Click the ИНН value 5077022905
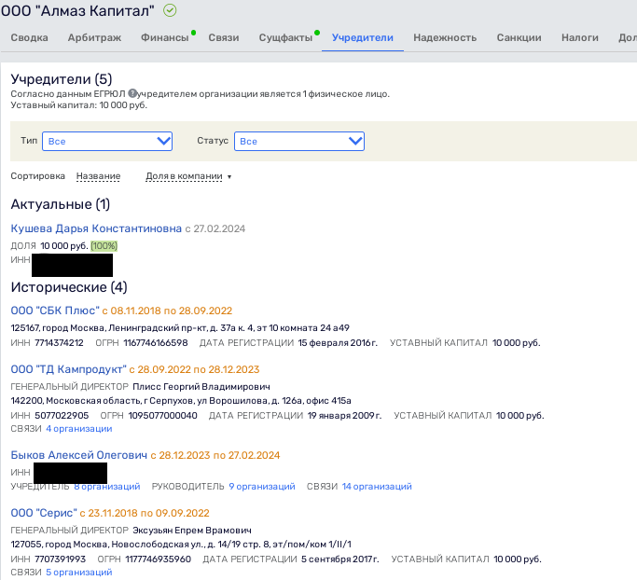This screenshot has width=637, height=580. tap(62, 416)
